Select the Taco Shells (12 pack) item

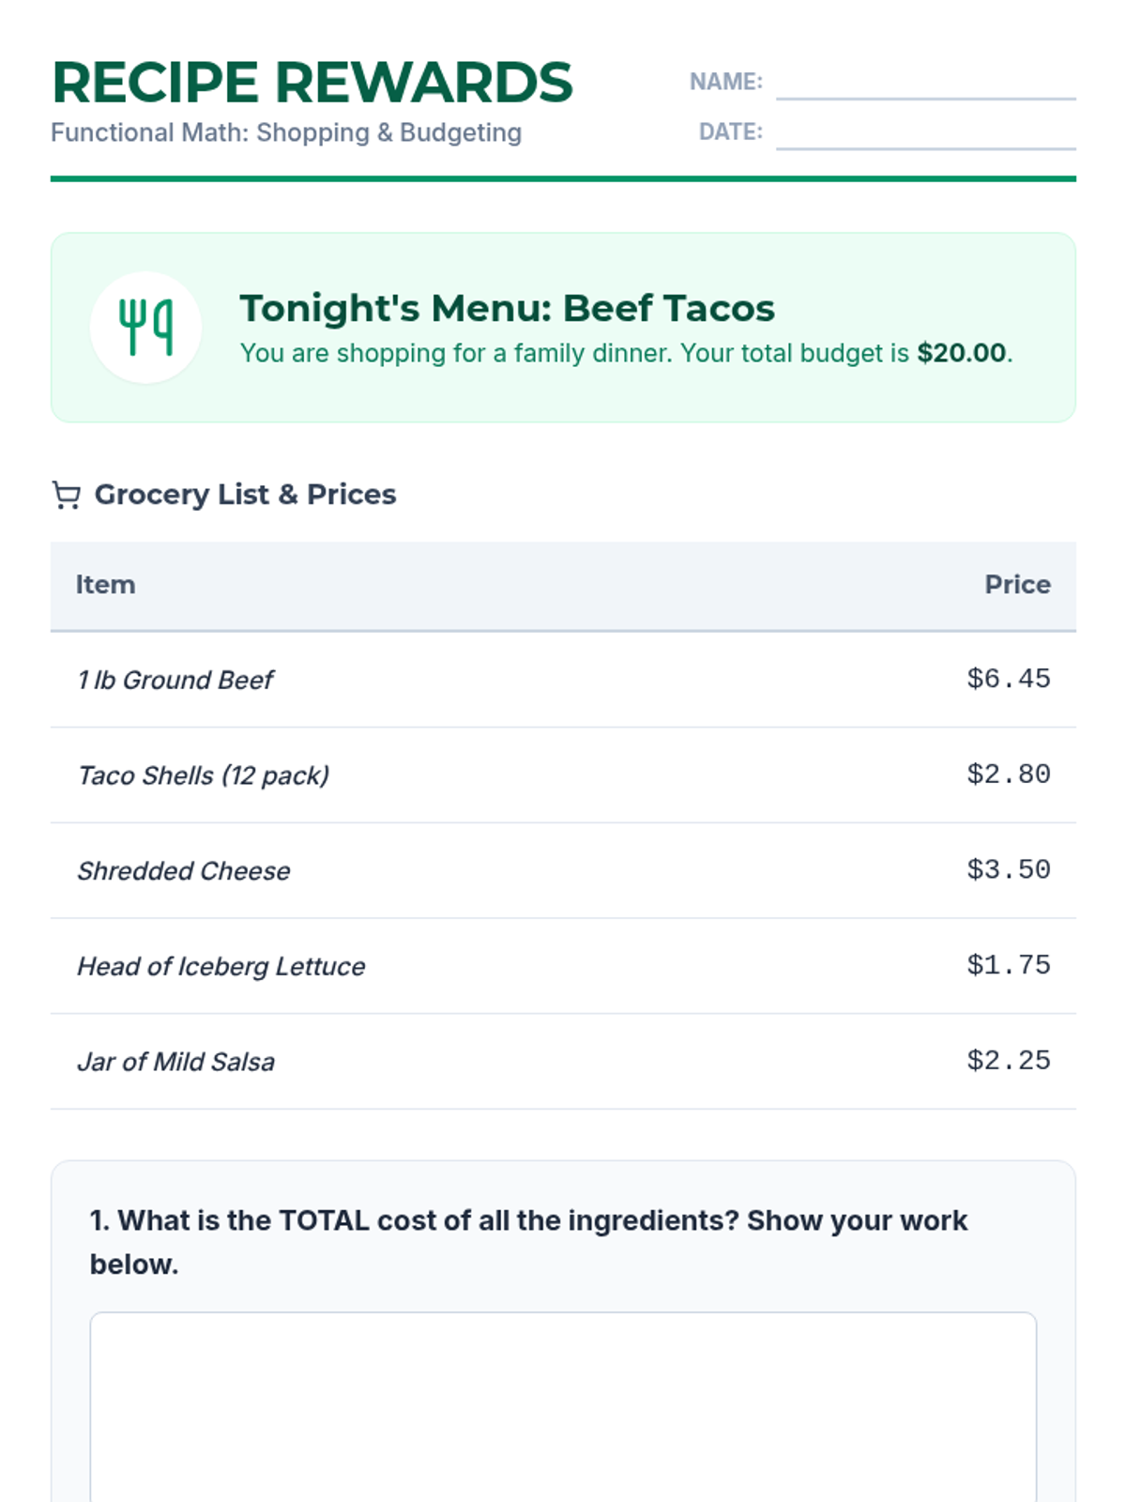pos(204,775)
